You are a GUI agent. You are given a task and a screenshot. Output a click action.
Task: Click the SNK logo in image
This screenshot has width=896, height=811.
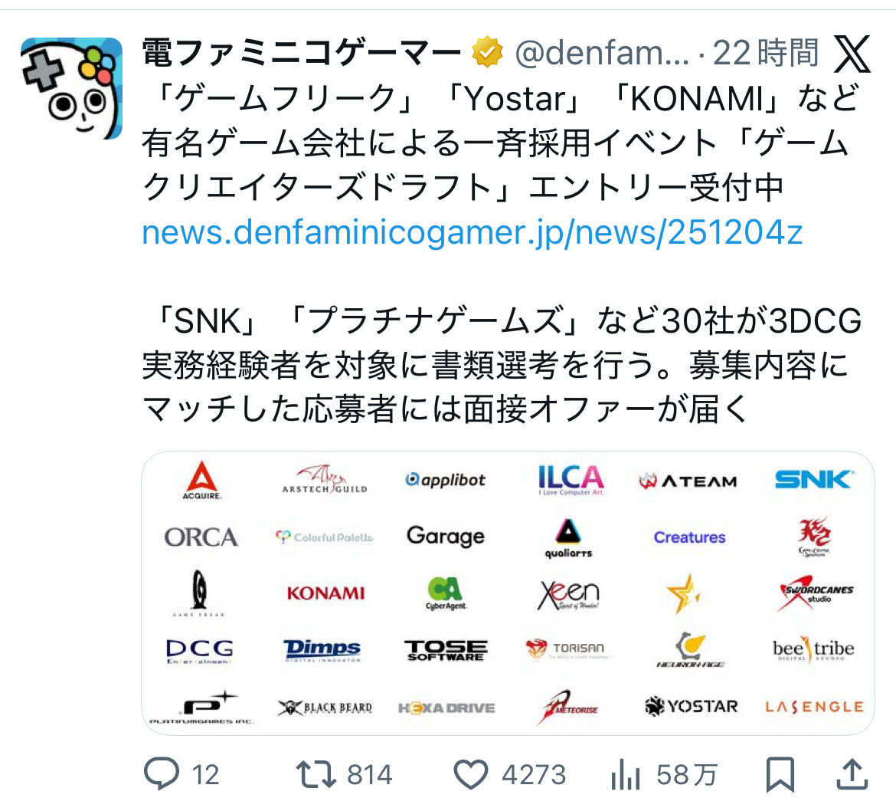click(x=813, y=481)
